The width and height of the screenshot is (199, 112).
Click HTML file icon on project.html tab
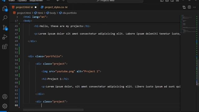tap(13, 7)
